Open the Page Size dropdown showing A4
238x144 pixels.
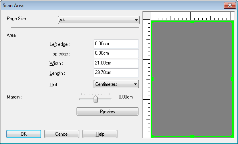tap(99, 20)
